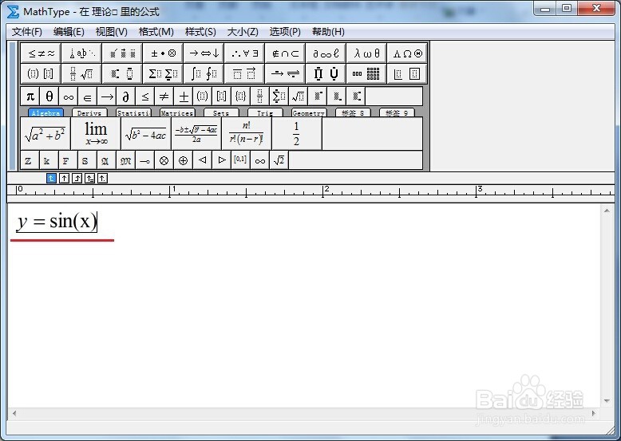This screenshot has width=621, height=441.
Task: Switch to the Algebra tab
Action: pyautogui.click(x=45, y=112)
